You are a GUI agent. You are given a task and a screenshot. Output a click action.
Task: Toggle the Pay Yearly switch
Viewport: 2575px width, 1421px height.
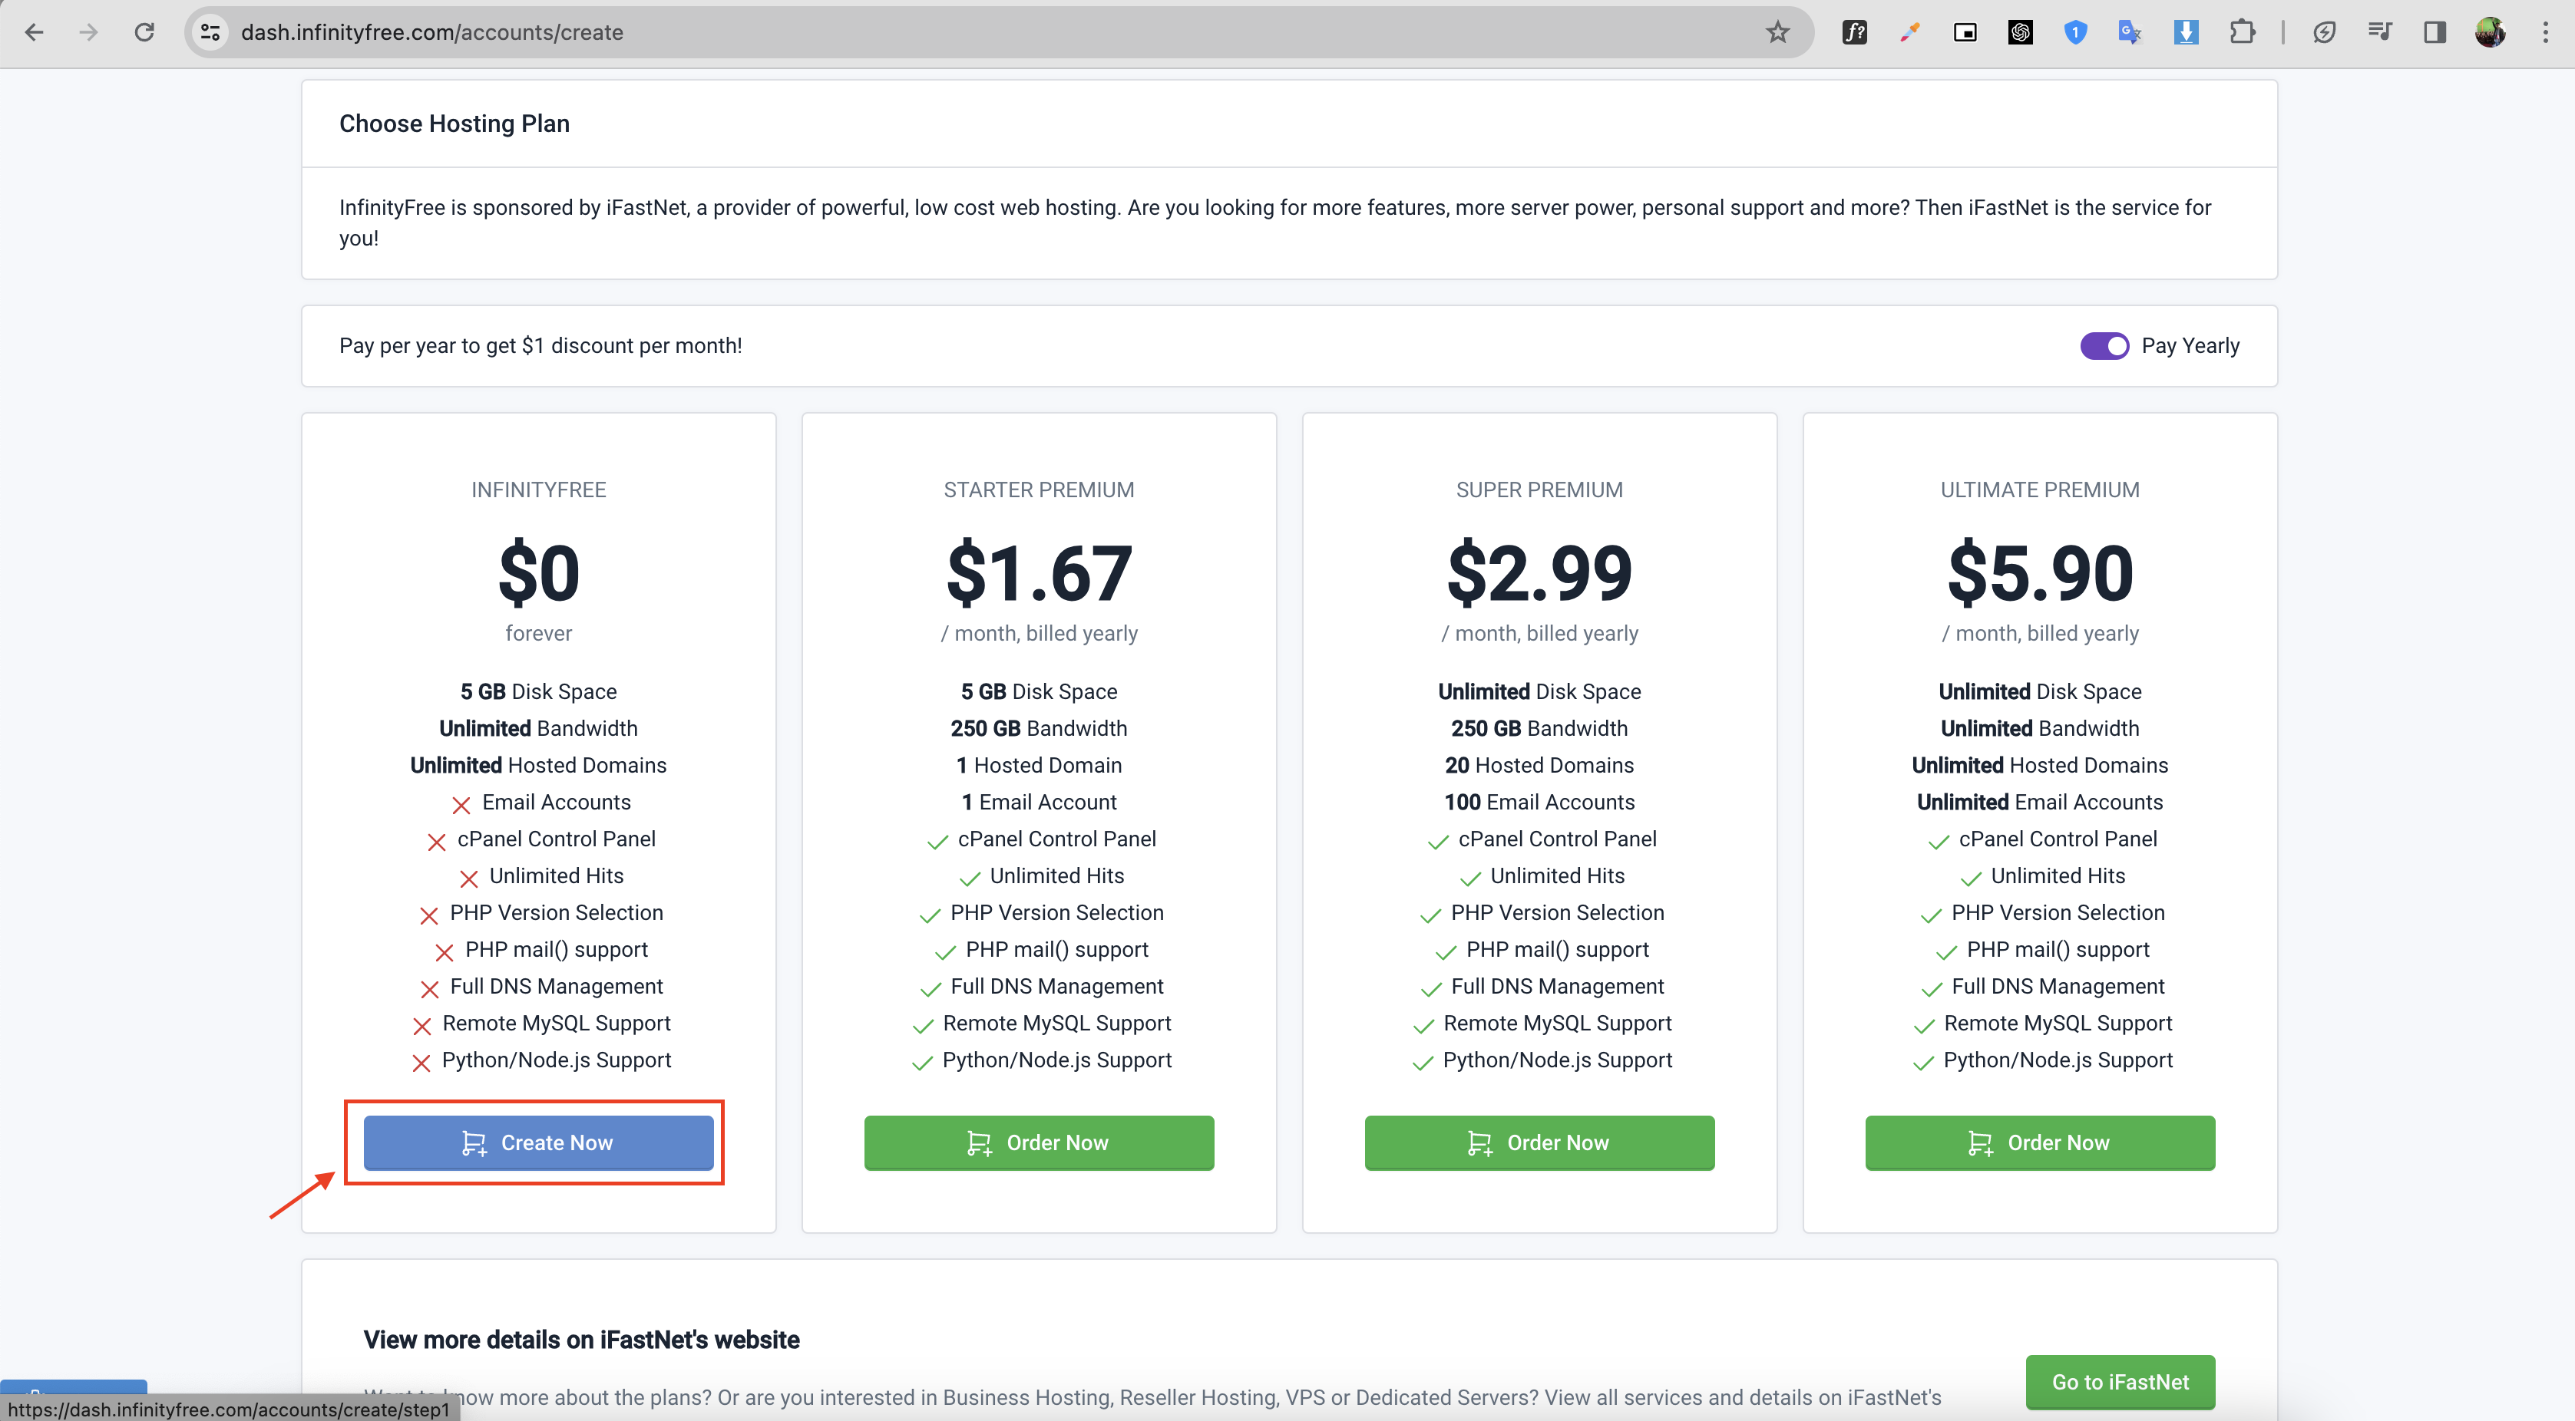click(2103, 346)
